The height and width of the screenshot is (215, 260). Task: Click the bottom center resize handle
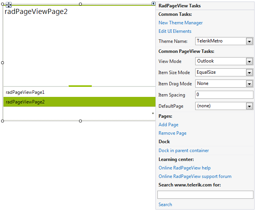[80, 121]
